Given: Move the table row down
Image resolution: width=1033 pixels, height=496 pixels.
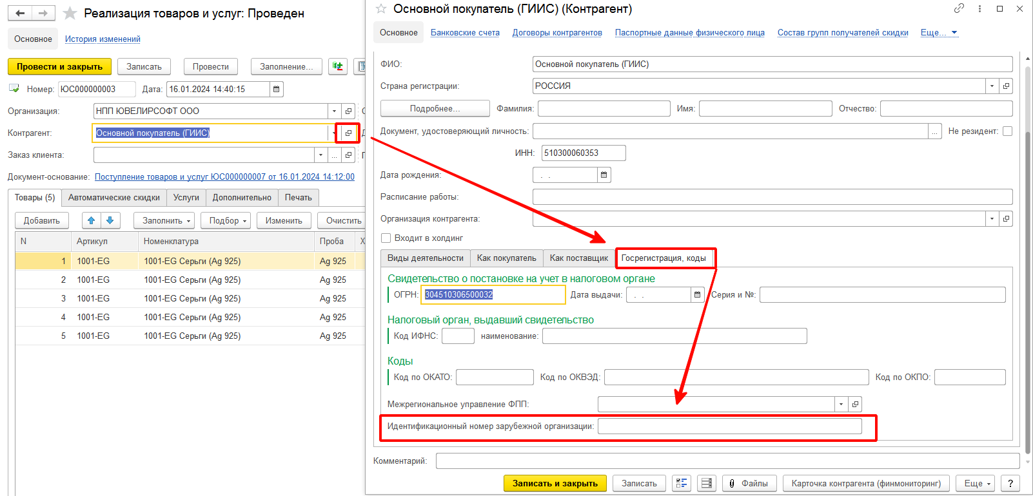Looking at the screenshot, I should click(110, 220).
